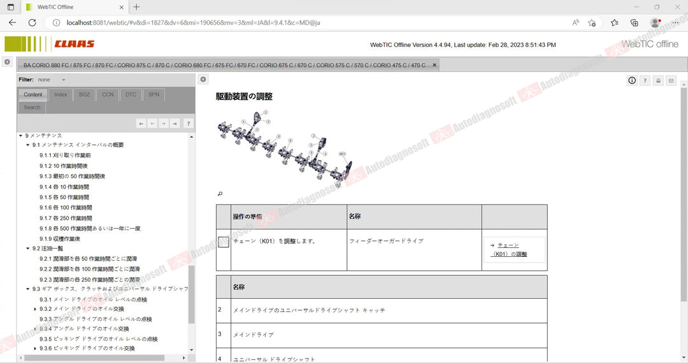The height and width of the screenshot is (363, 688).
Task: Send document via envelope icon
Action: pyautogui.click(x=671, y=81)
